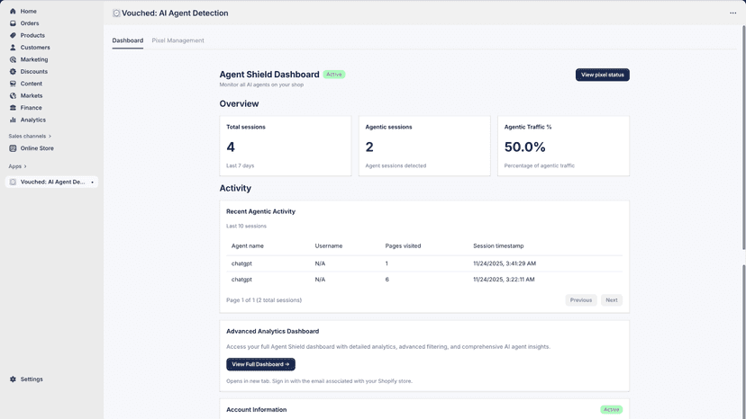Click the Analytics bar chart icon
Viewport: 746px width, 419px height.
click(x=13, y=120)
